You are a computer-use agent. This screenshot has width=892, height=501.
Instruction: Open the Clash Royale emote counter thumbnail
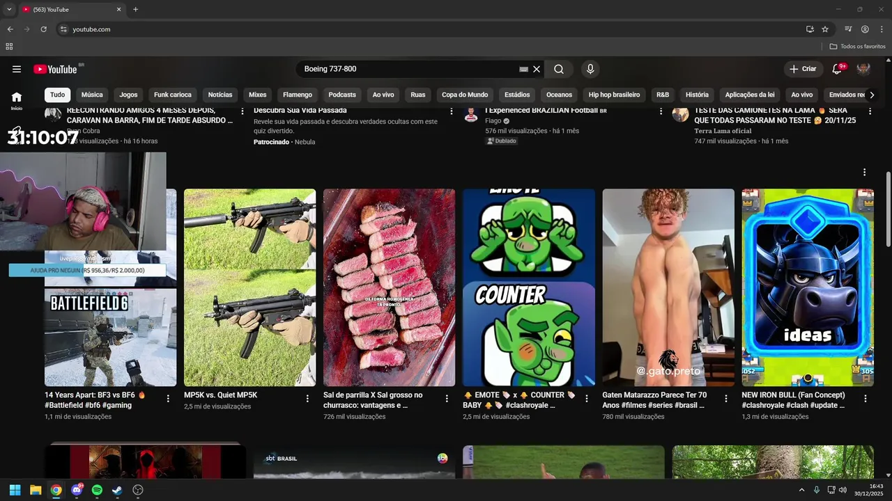pos(529,287)
